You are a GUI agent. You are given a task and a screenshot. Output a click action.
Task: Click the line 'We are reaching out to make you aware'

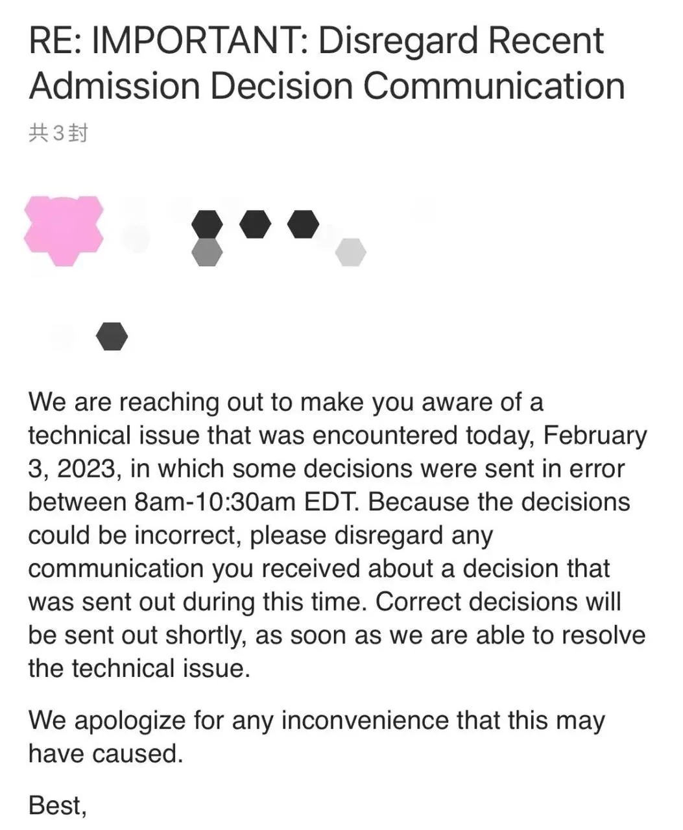tap(285, 402)
